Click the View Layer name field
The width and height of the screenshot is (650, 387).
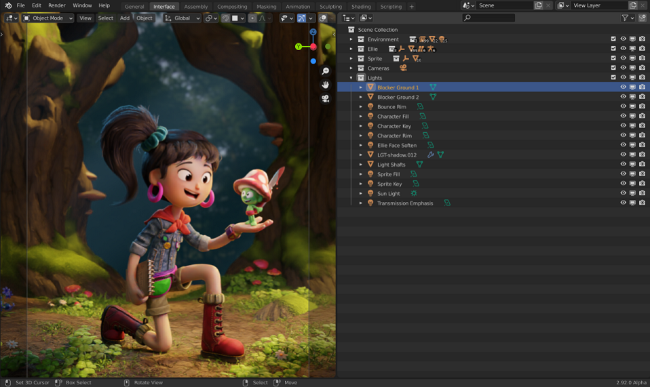(599, 6)
